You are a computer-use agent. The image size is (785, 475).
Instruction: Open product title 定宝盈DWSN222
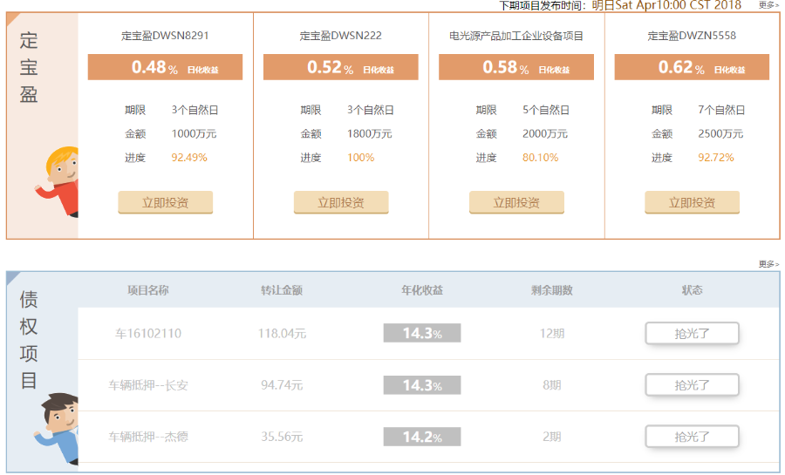341,36
